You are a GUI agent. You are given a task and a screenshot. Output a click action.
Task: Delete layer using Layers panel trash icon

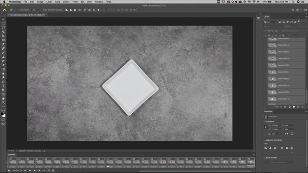pos(303,107)
